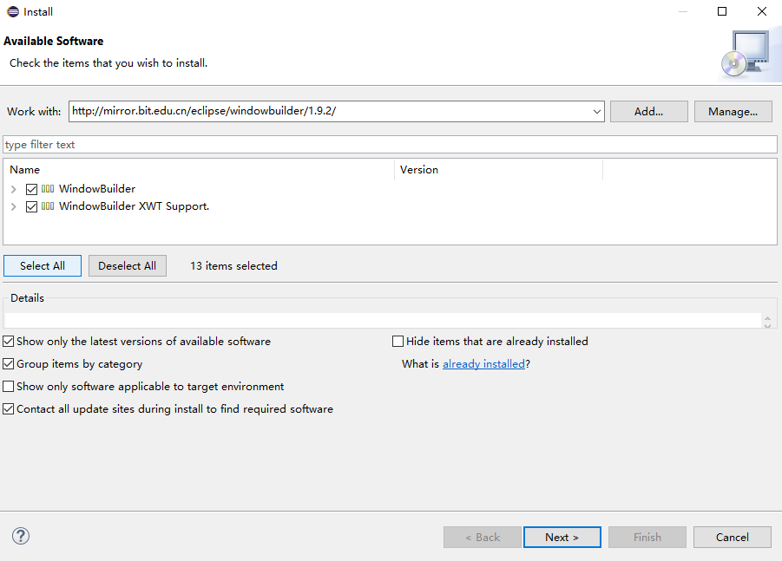Image resolution: width=782 pixels, height=561 pixels.
Task: Toggle Group items by category checkbox
Action: pyautogui.click(x=8, y=363)
